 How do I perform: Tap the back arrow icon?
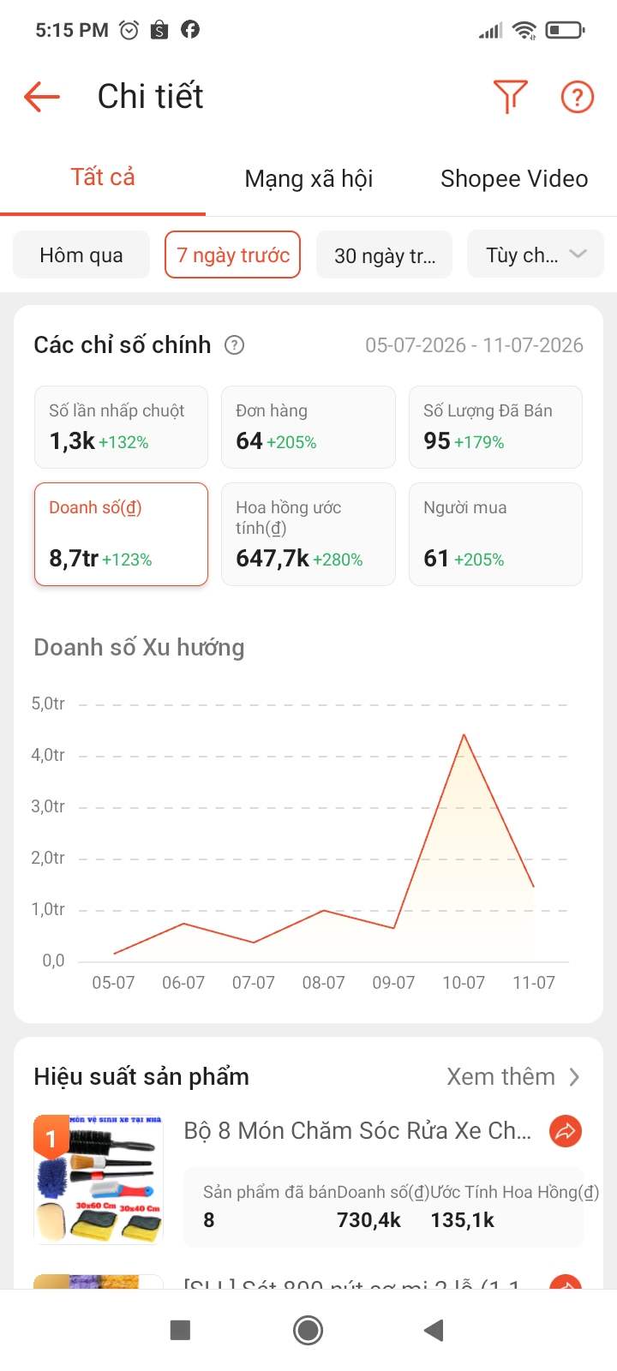click(41, 97)
